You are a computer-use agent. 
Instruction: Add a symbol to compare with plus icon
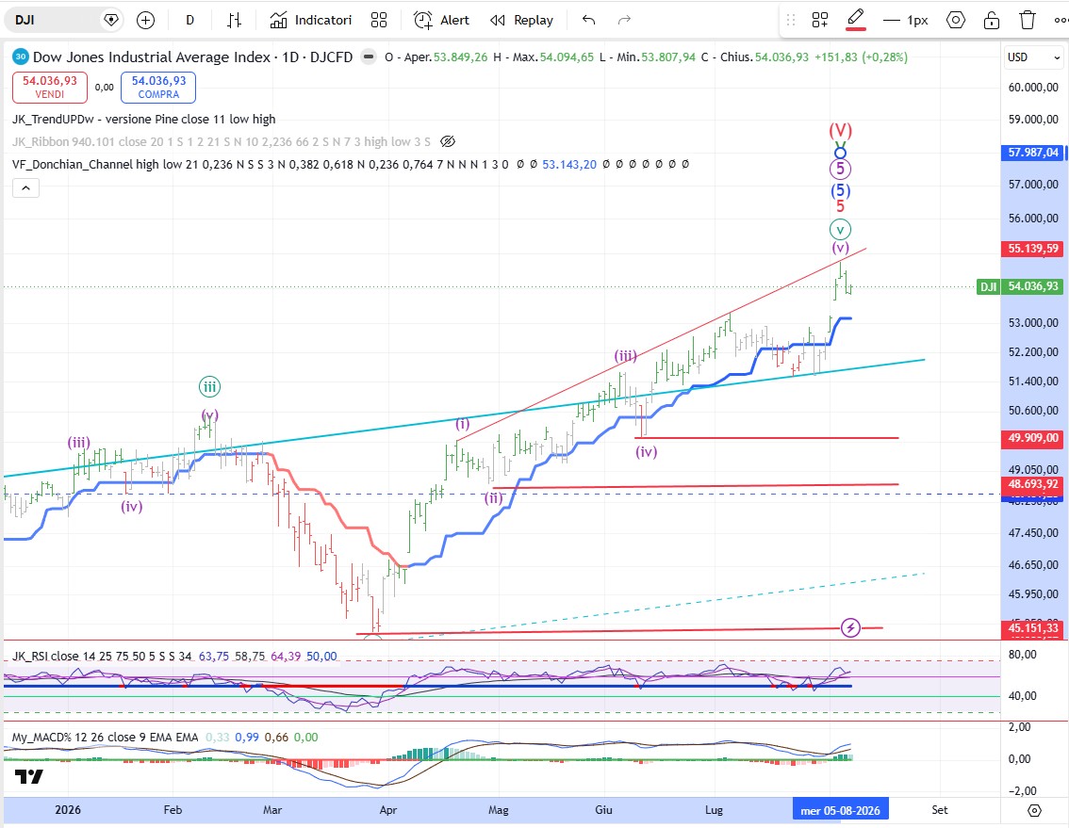tap(145, 21)
